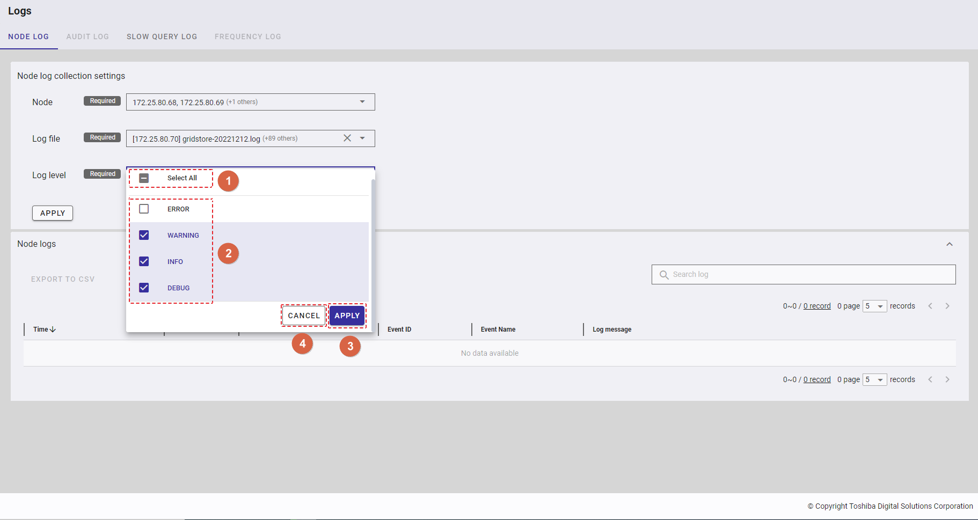This screenshot has width=978, height=520.
Task: Click CANCEL in the log level popup
Action: [x=304, y=316]
